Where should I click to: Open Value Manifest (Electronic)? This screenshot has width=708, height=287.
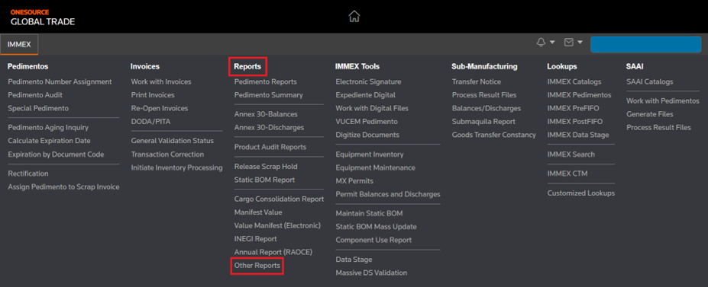coord(278,225)
